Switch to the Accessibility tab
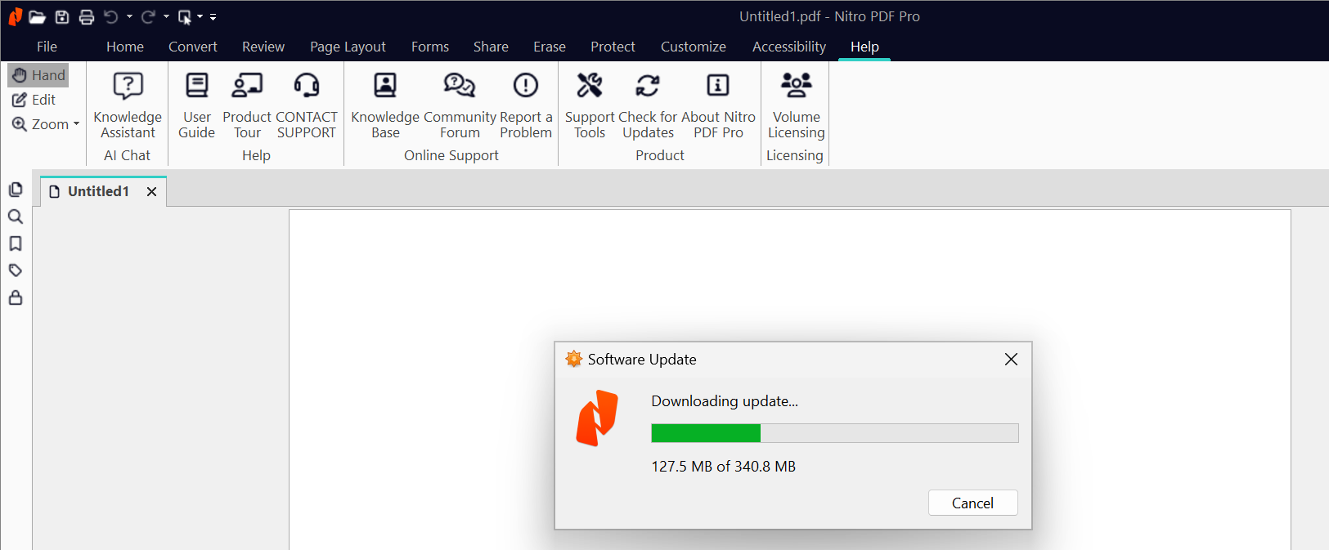The width and height of the screenshot is (1329, 550). click(789, 47)
